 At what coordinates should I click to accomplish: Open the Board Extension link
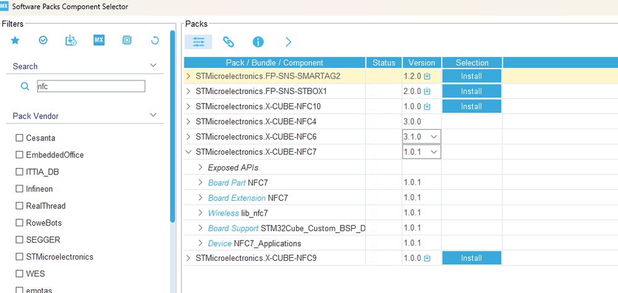(237, 198)
